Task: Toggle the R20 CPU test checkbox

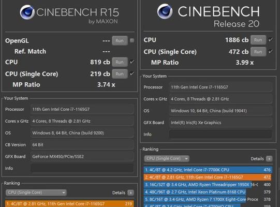Action: pyautogui.click(x=271, y=40)
